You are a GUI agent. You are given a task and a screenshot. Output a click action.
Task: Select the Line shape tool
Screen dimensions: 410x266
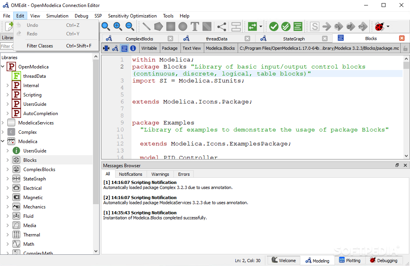coord(146,26)
